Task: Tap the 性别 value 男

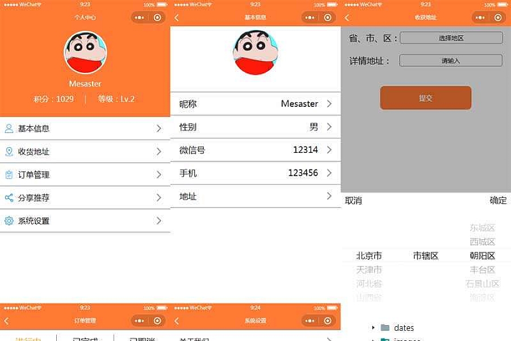Action: (313, 127)
